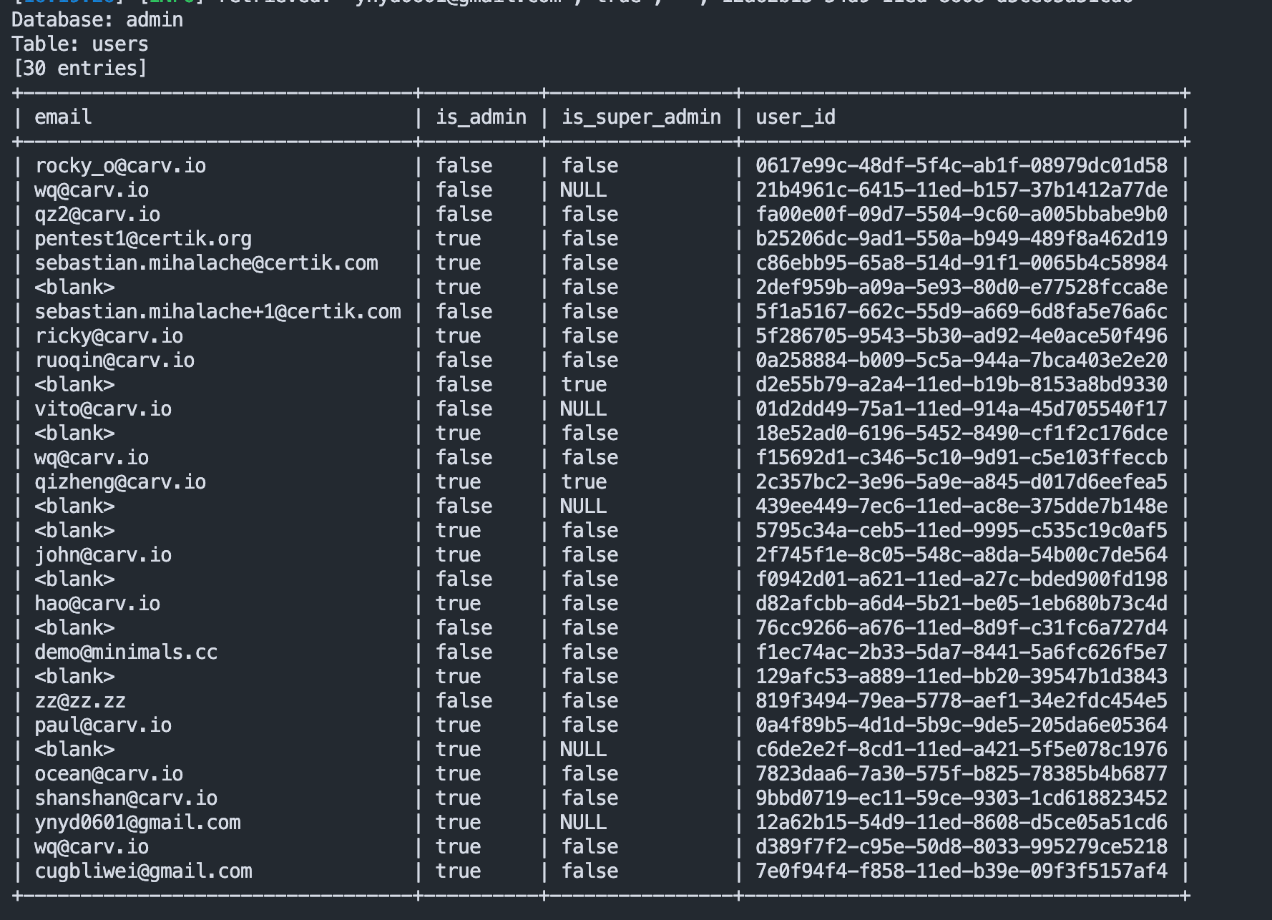Click user_id d389f7f2-c95e-50d8-8033-995279ce5218
1272x920 pixels.
962,847
